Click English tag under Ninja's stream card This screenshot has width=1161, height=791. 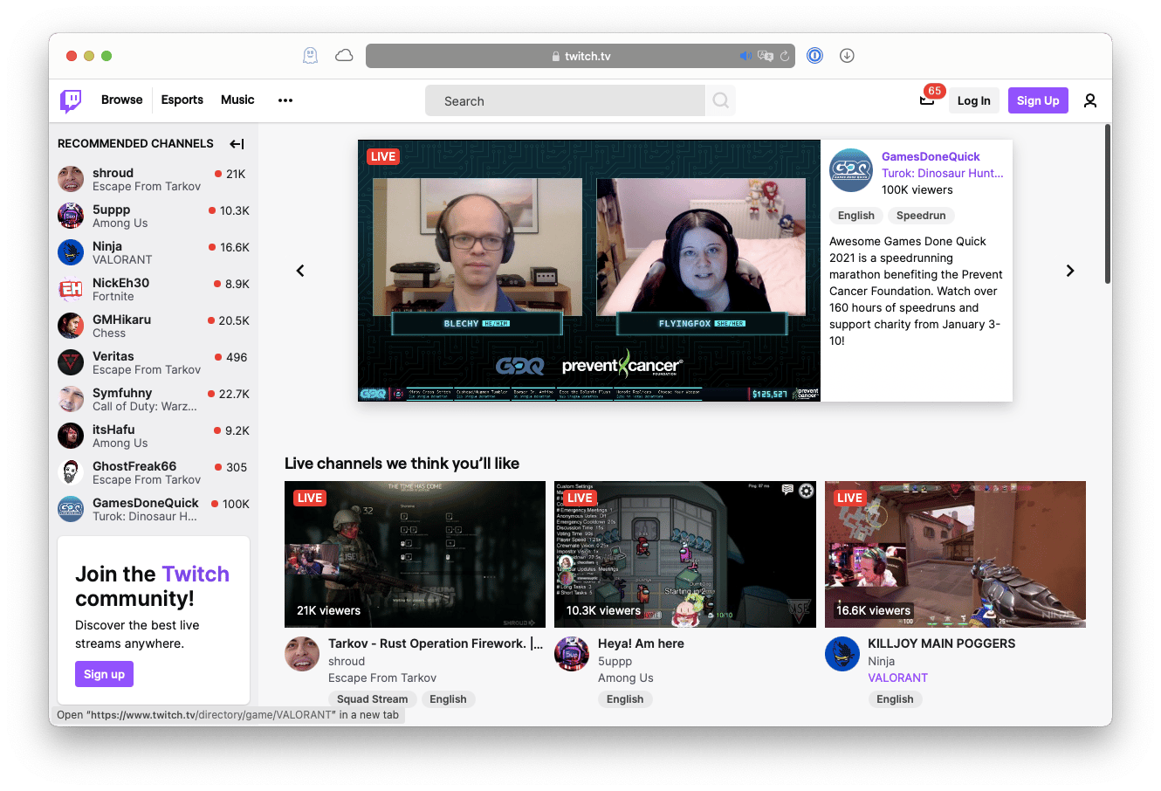895,699
